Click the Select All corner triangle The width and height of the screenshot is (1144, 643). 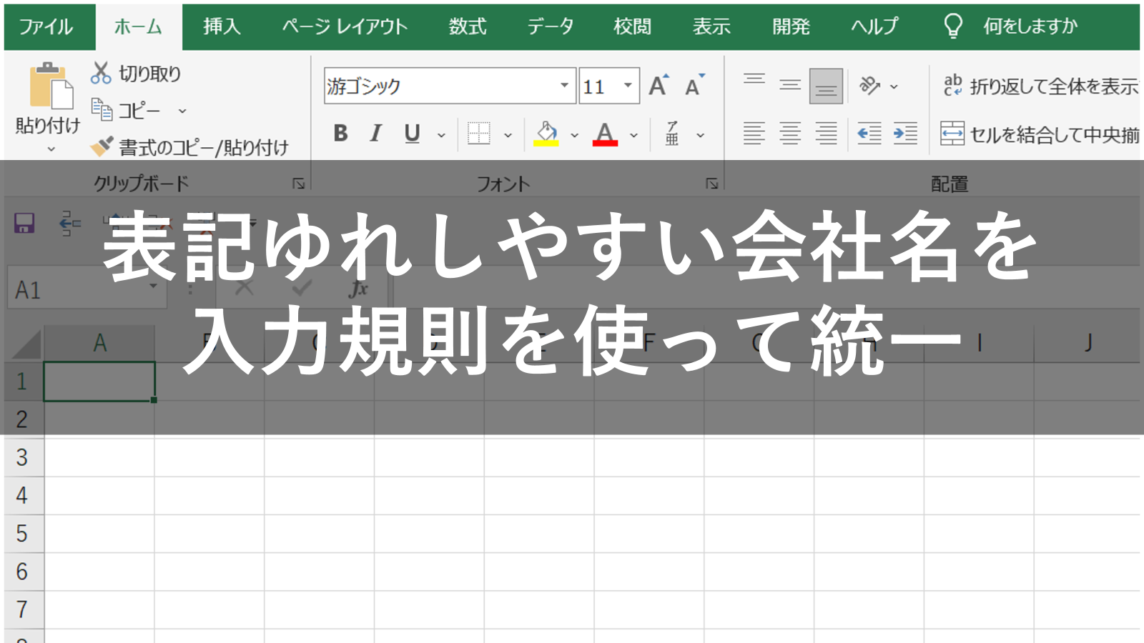click(x=25, y=344)
